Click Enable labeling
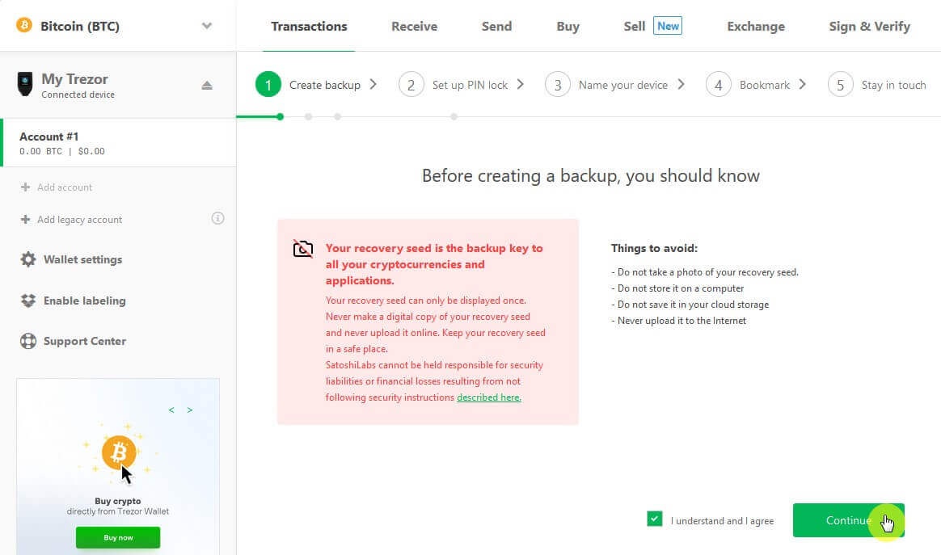 coord(85,301)
